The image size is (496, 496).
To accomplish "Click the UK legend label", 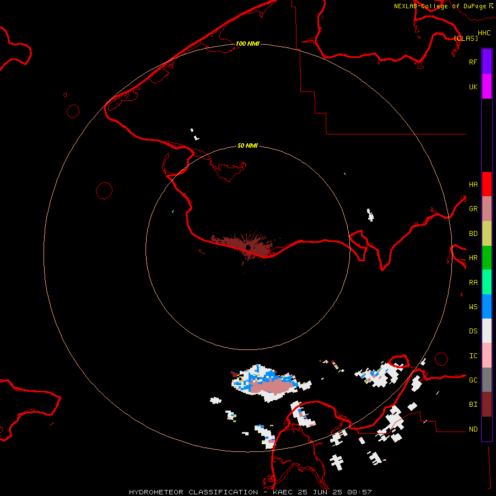I will coord(473,87).
